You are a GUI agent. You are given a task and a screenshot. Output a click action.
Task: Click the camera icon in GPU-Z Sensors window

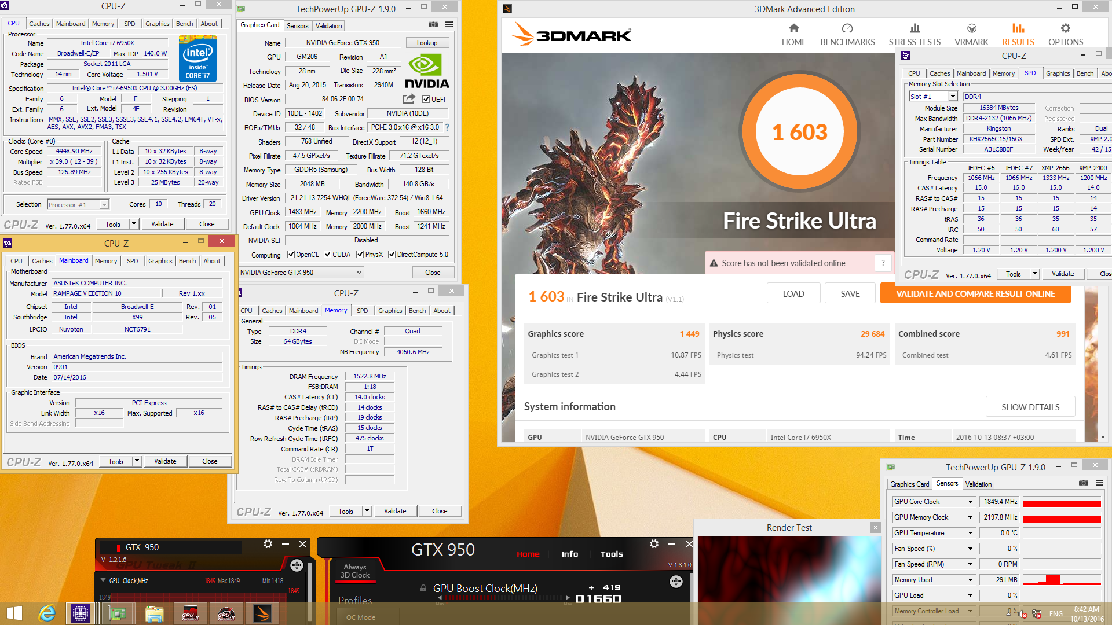click(1083, 483)
